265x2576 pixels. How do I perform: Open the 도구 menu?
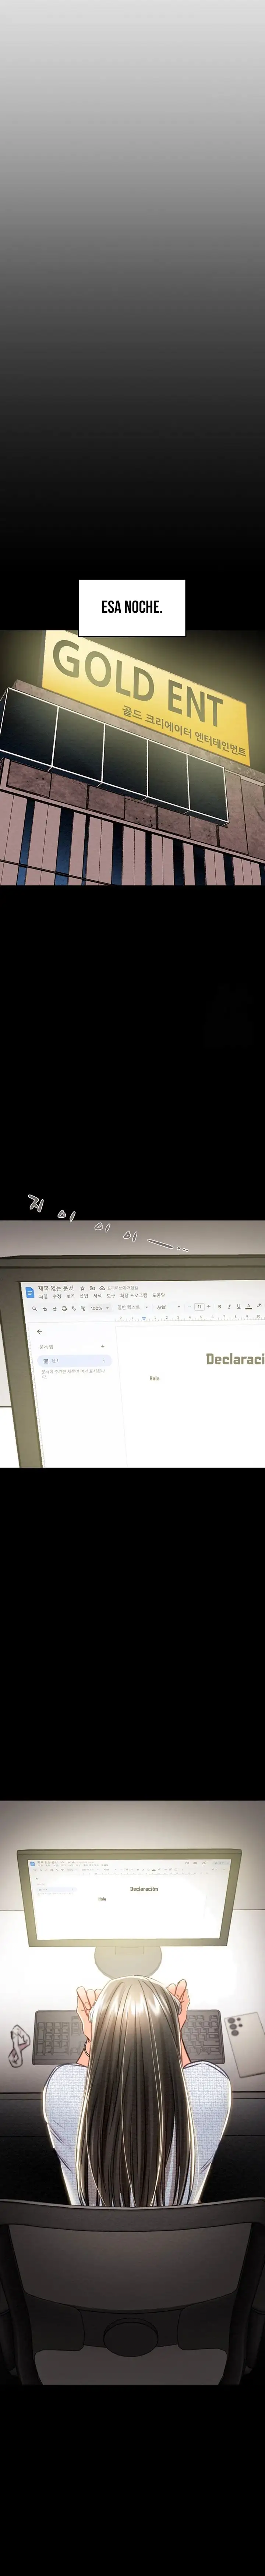tap(111, 1296)
